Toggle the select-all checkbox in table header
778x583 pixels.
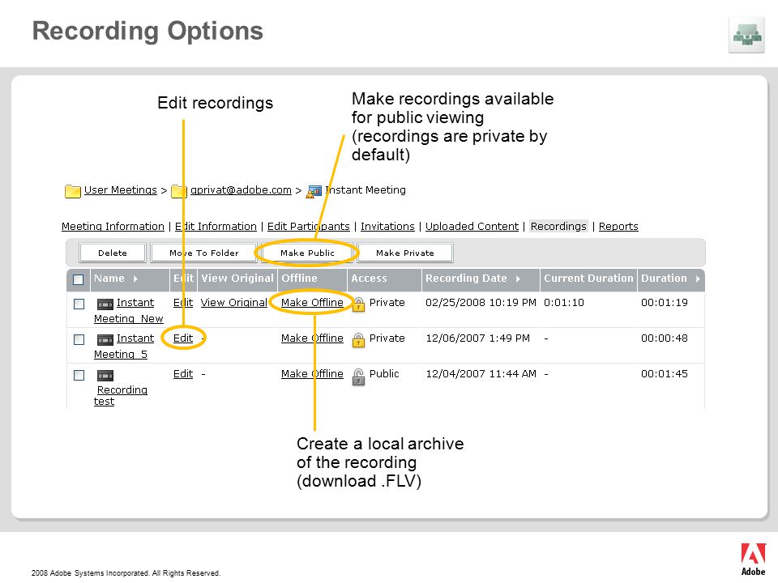[x=79, y=279]
